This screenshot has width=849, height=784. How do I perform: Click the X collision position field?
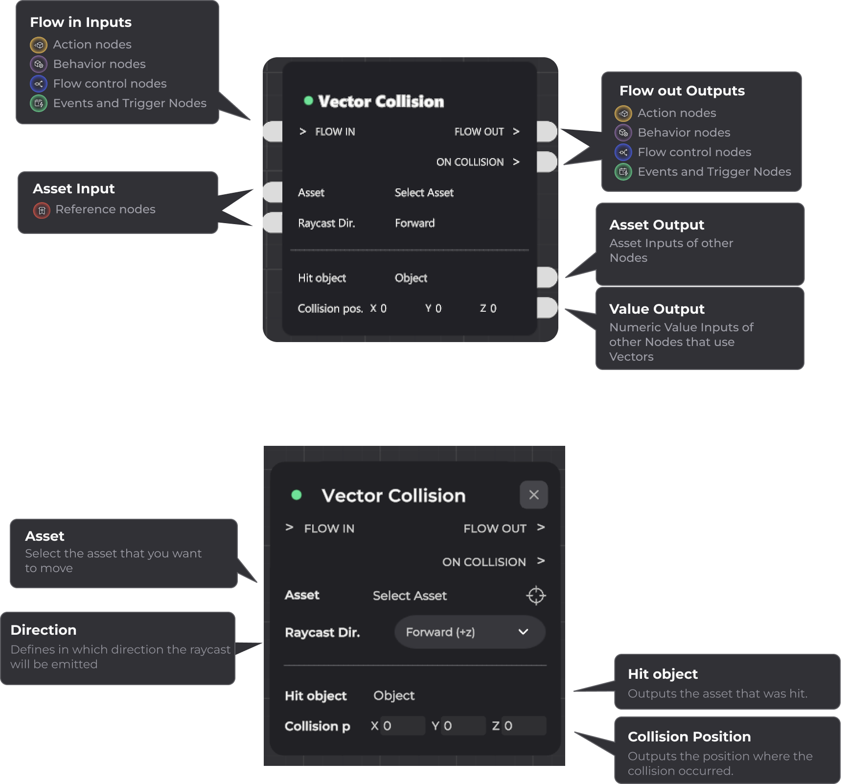pos(402,726)
